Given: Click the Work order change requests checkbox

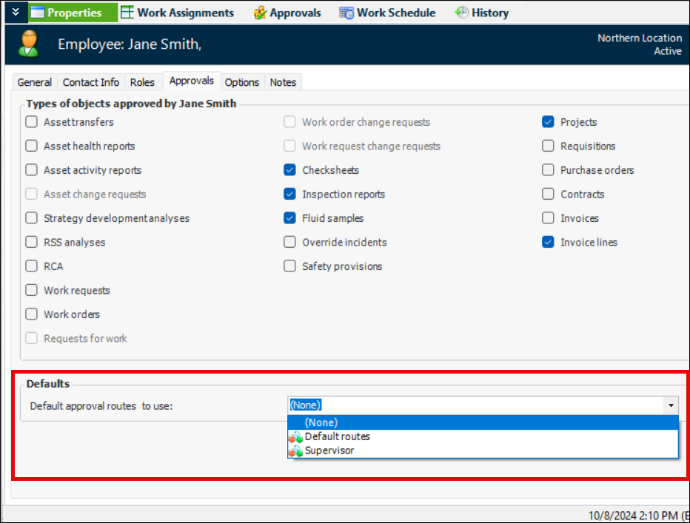Looking at the screenshot, I should 289,122.
